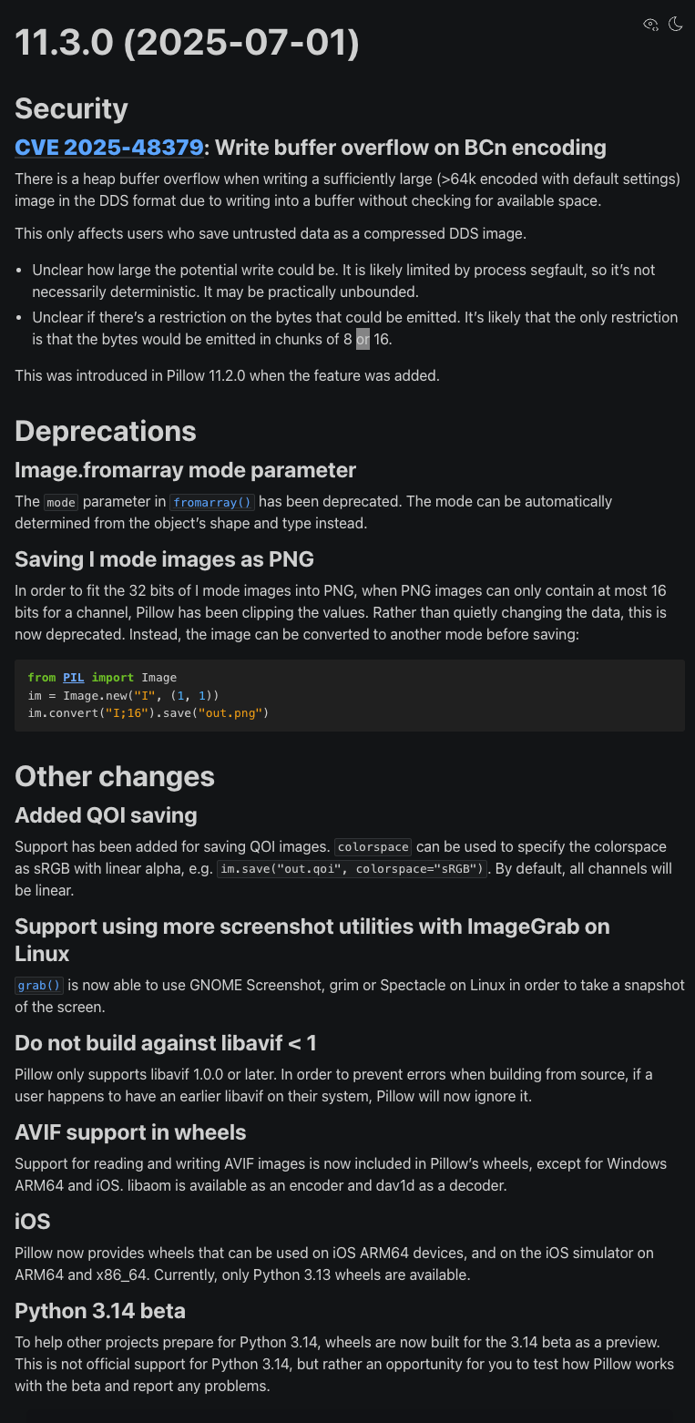Click the Image.fromarray mode parameter heading
695x1423 pixels.
pyautogui.click(x=185, y=470)
